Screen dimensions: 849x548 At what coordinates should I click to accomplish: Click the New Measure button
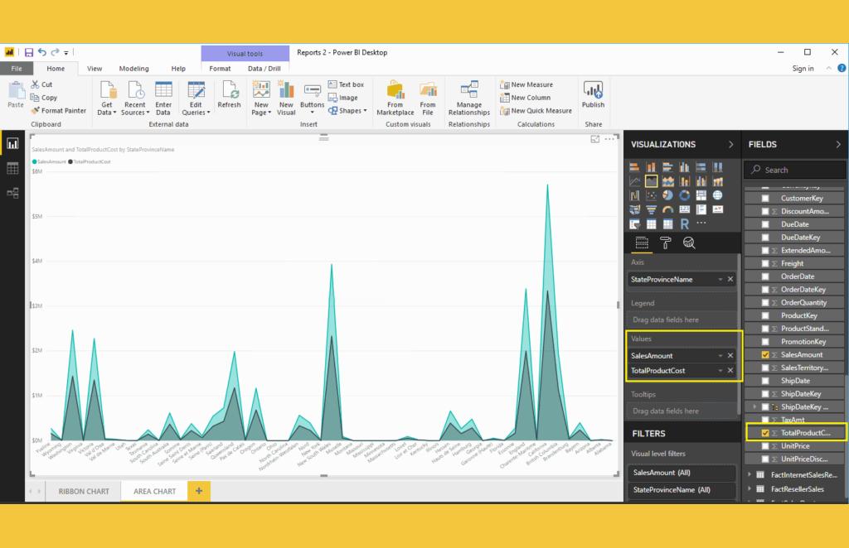[x=531, y=84]
